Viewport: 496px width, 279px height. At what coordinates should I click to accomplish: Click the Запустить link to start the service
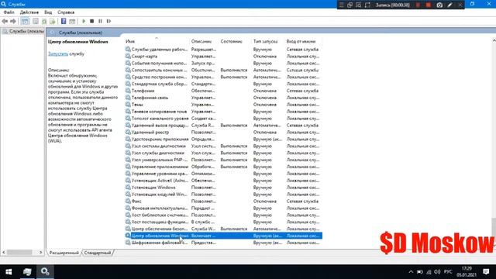pos(58,53)
